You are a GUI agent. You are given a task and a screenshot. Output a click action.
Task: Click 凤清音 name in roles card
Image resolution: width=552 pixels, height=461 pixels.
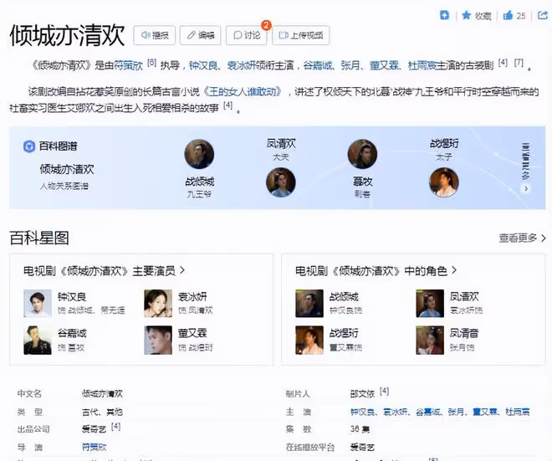464,333
